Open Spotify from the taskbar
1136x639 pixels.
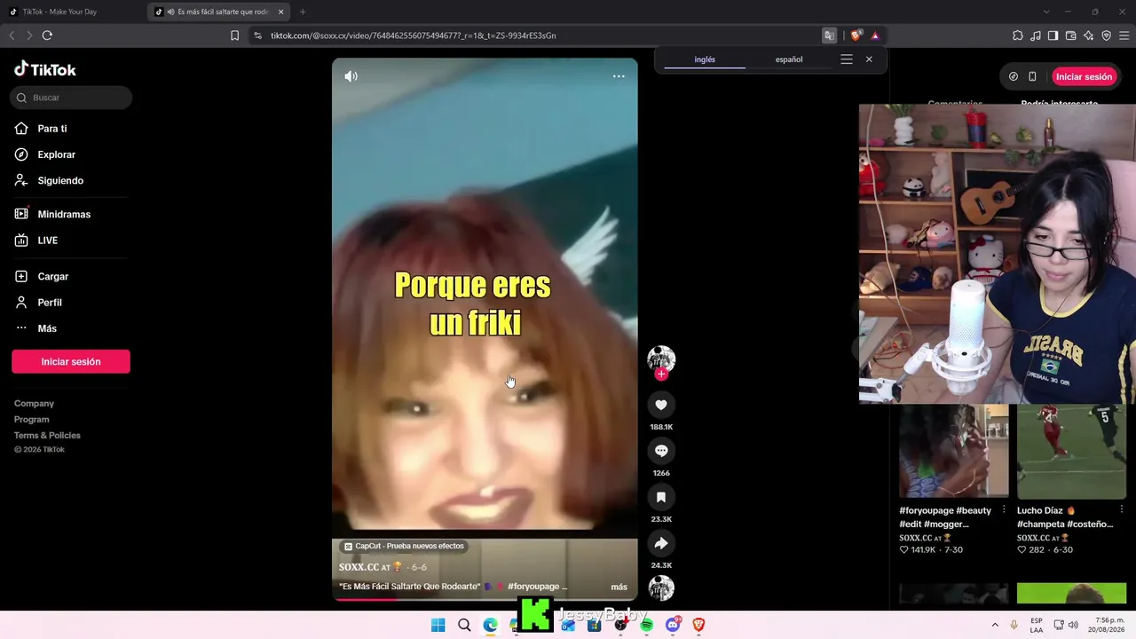point(647,625)
